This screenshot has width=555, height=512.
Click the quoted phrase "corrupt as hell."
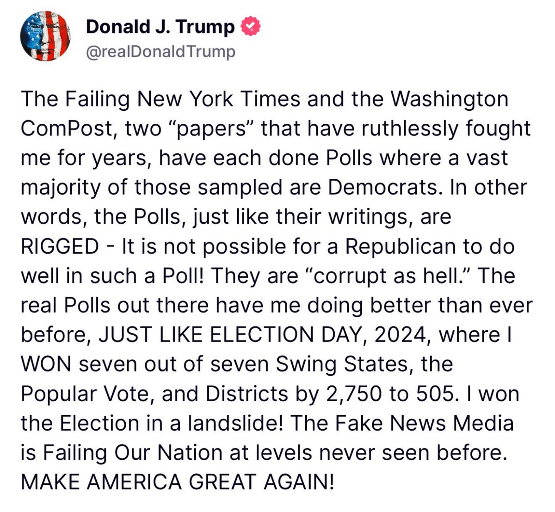393,276
